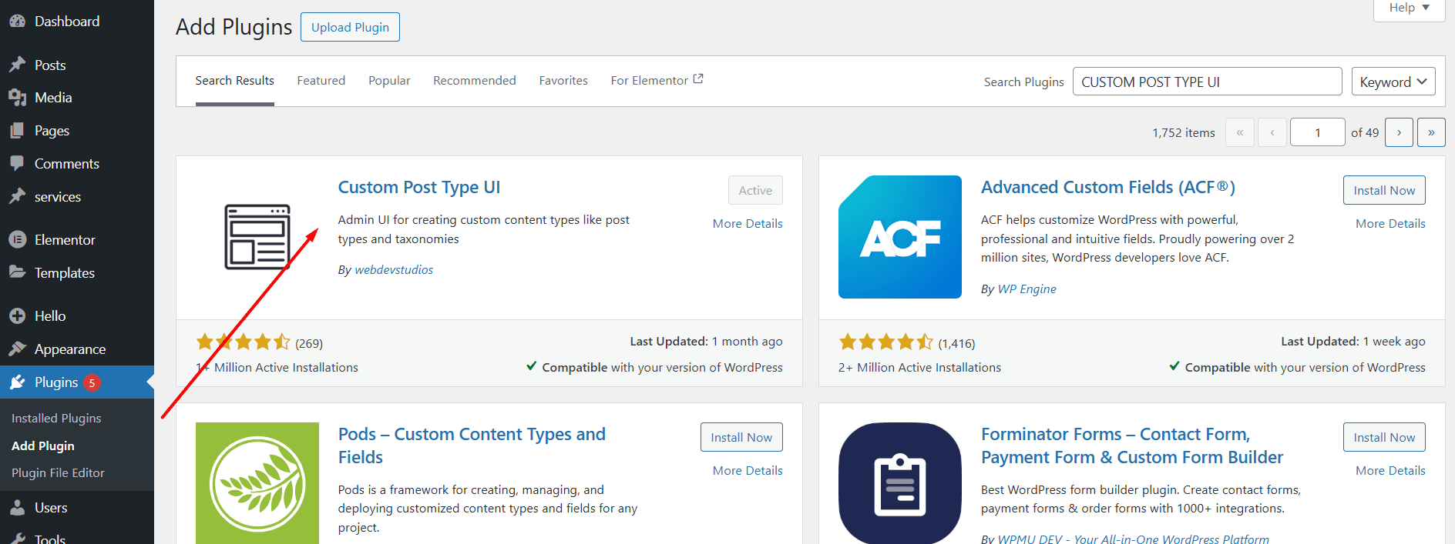Open Add Plugin submenu item
1455x544 pixels.
43,446
